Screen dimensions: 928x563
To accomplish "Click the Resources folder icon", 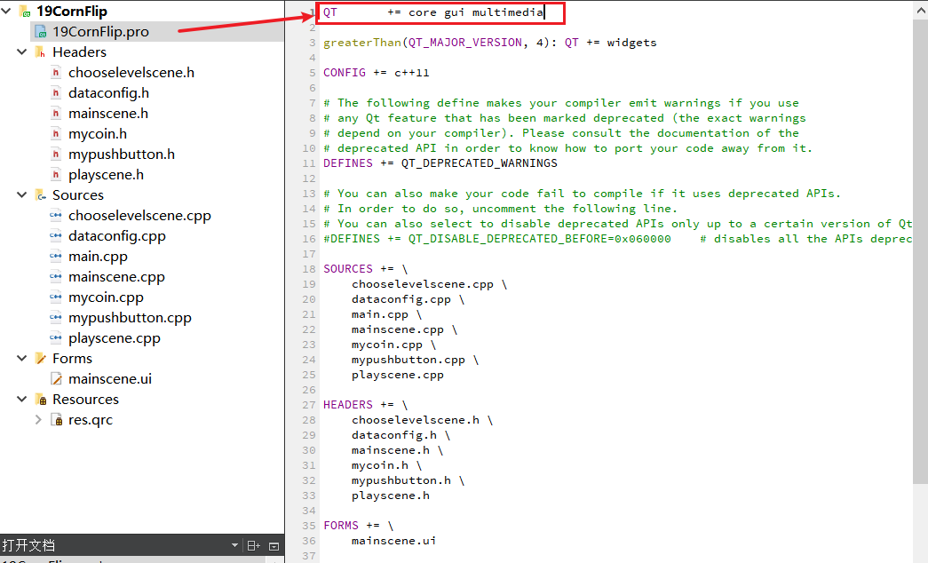I will 40,400.
